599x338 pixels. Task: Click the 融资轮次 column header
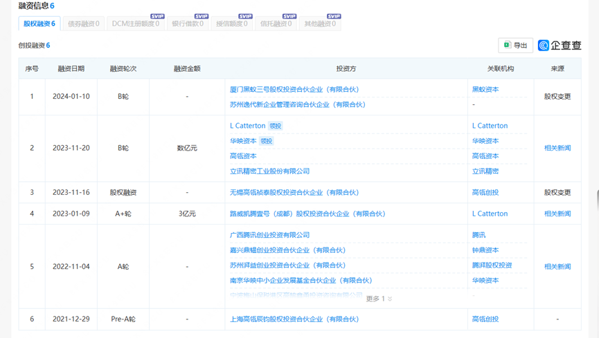pos(123,68)
